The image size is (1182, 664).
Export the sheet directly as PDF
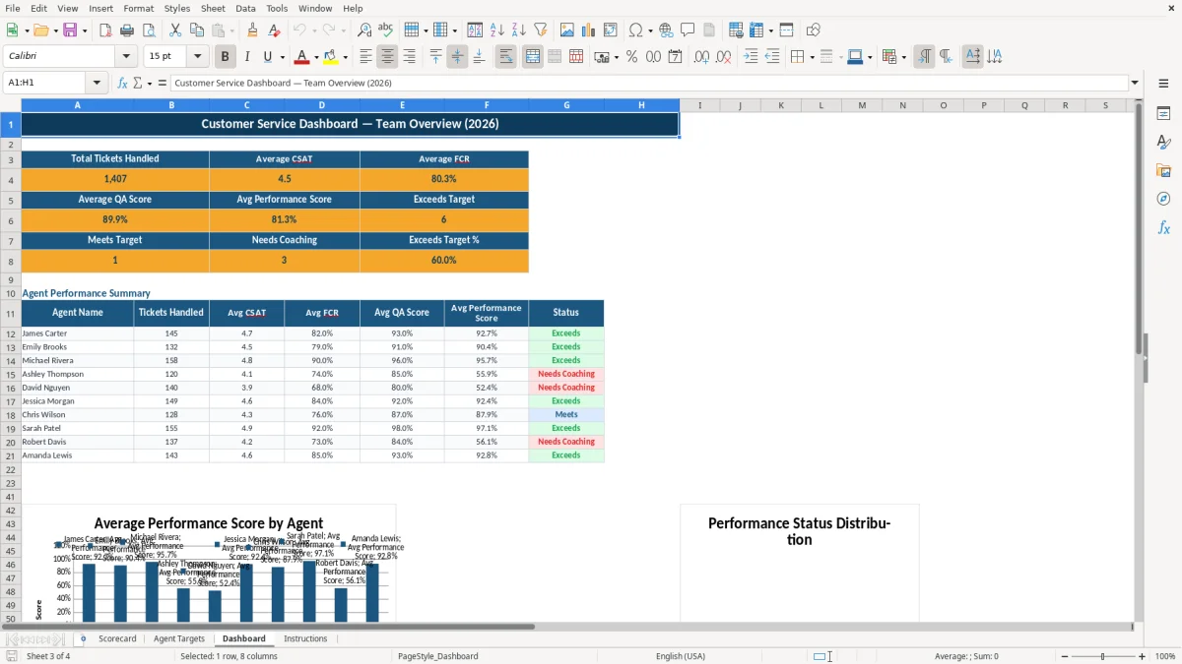click(105, 30)
